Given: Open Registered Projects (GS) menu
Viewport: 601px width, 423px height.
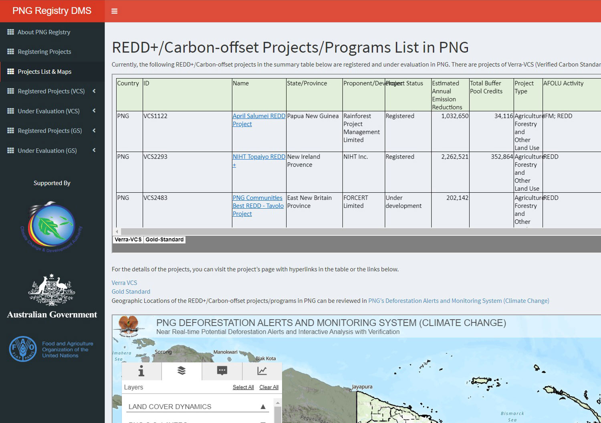Looking at the screenshot, I should (x=50, y=131).
